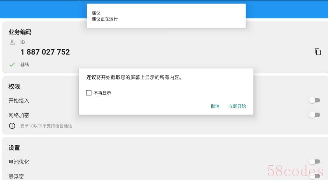Image resolution: width=328 pixels, height=180 pixels.
Task: Tick the 不再显示 checkbox
Action: (x=89, y=93)
